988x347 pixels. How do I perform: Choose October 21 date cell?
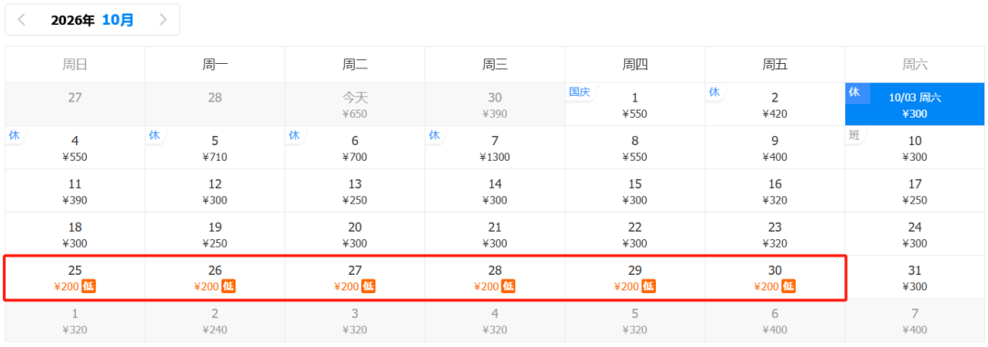495,235
